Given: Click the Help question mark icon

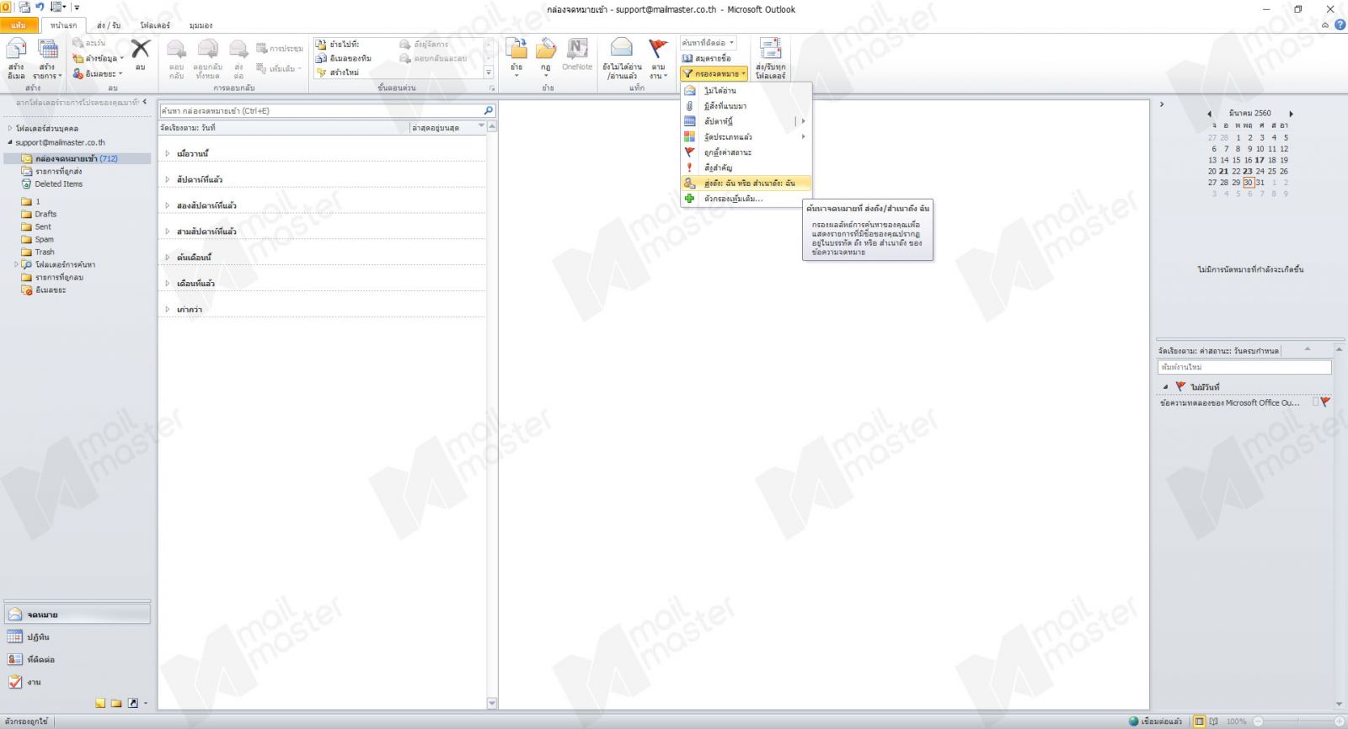Looking at the screenshot, I should click(1340, 25).
